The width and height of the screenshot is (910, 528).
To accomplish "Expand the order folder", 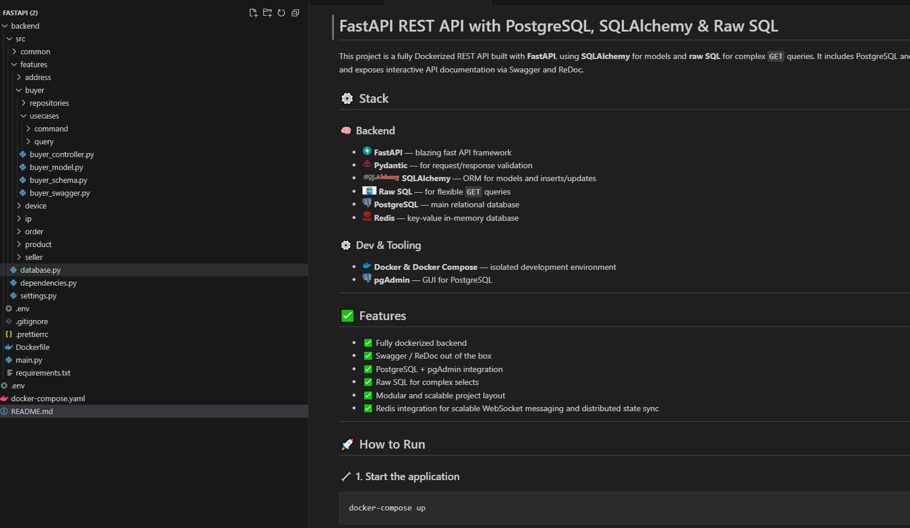I will (19, 231).
